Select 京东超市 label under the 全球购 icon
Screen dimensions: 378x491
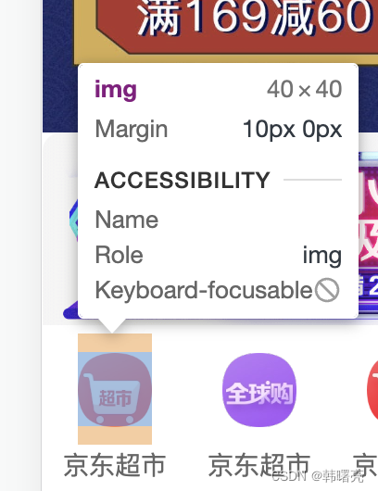(x=259, y=466)
